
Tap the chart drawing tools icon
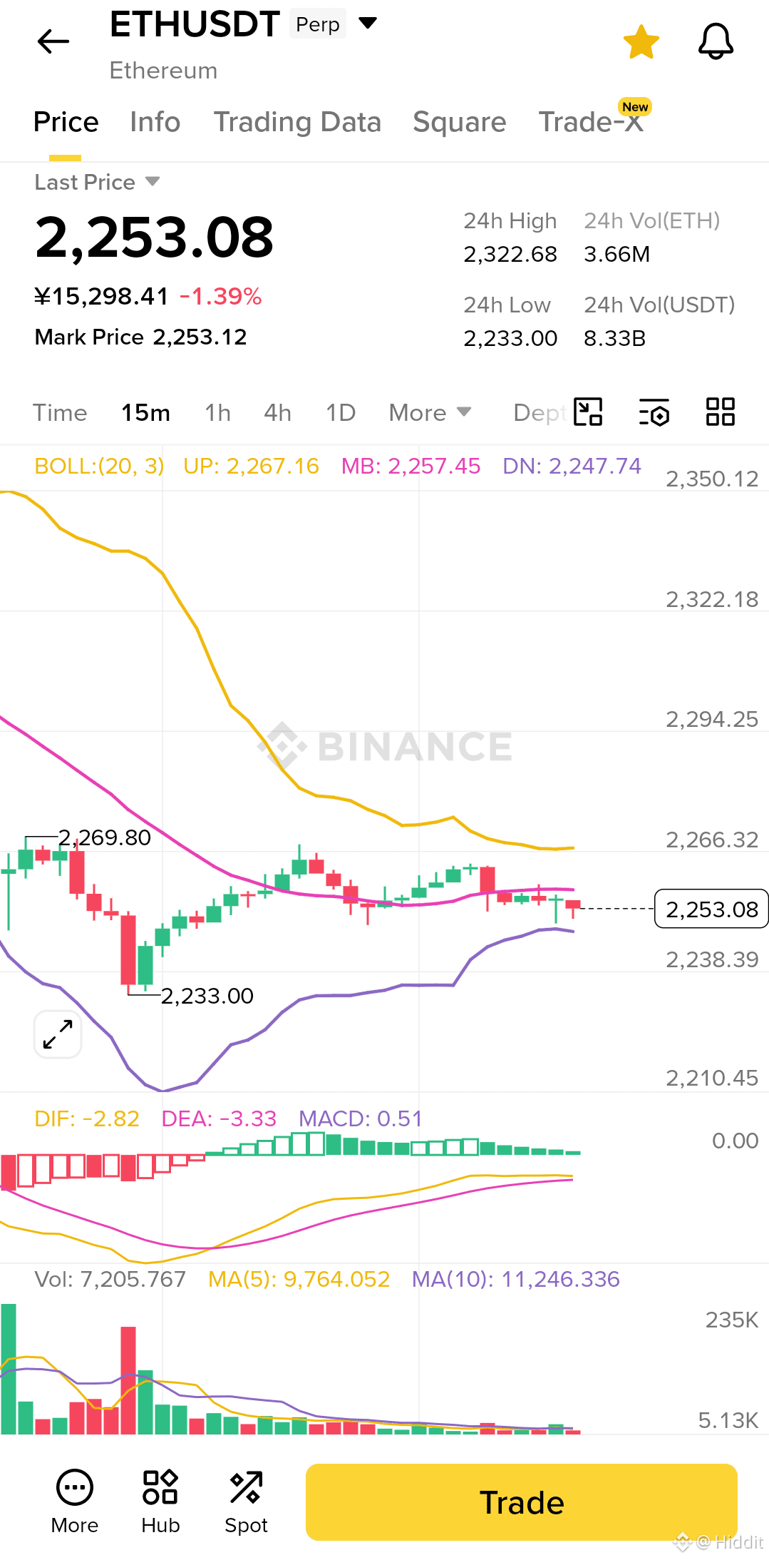coord(588,412)
